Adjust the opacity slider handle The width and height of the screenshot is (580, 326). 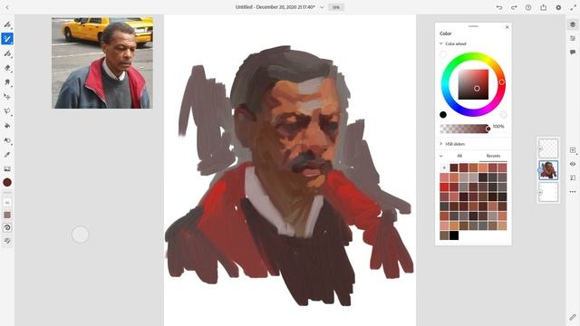488,129
